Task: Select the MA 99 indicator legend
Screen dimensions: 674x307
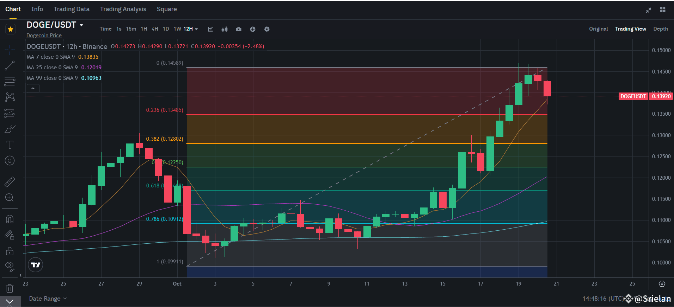Action: (x=64, y=78)
